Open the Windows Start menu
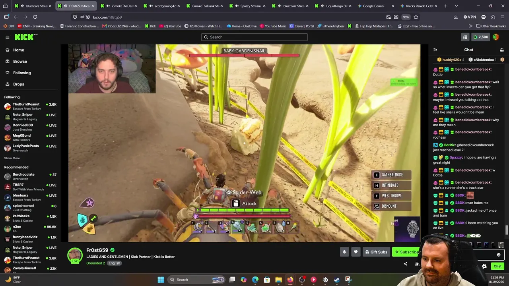Screen dimensions: 509x286 [161, 280]
